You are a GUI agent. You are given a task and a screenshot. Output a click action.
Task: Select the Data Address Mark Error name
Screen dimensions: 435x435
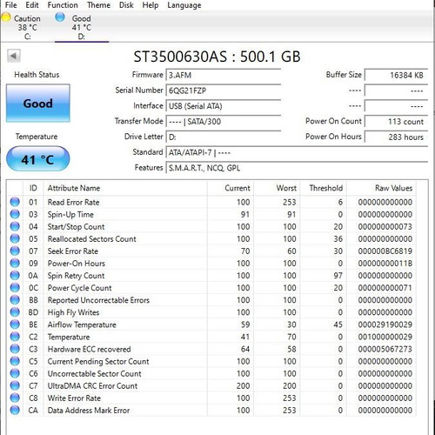(89, 410)
